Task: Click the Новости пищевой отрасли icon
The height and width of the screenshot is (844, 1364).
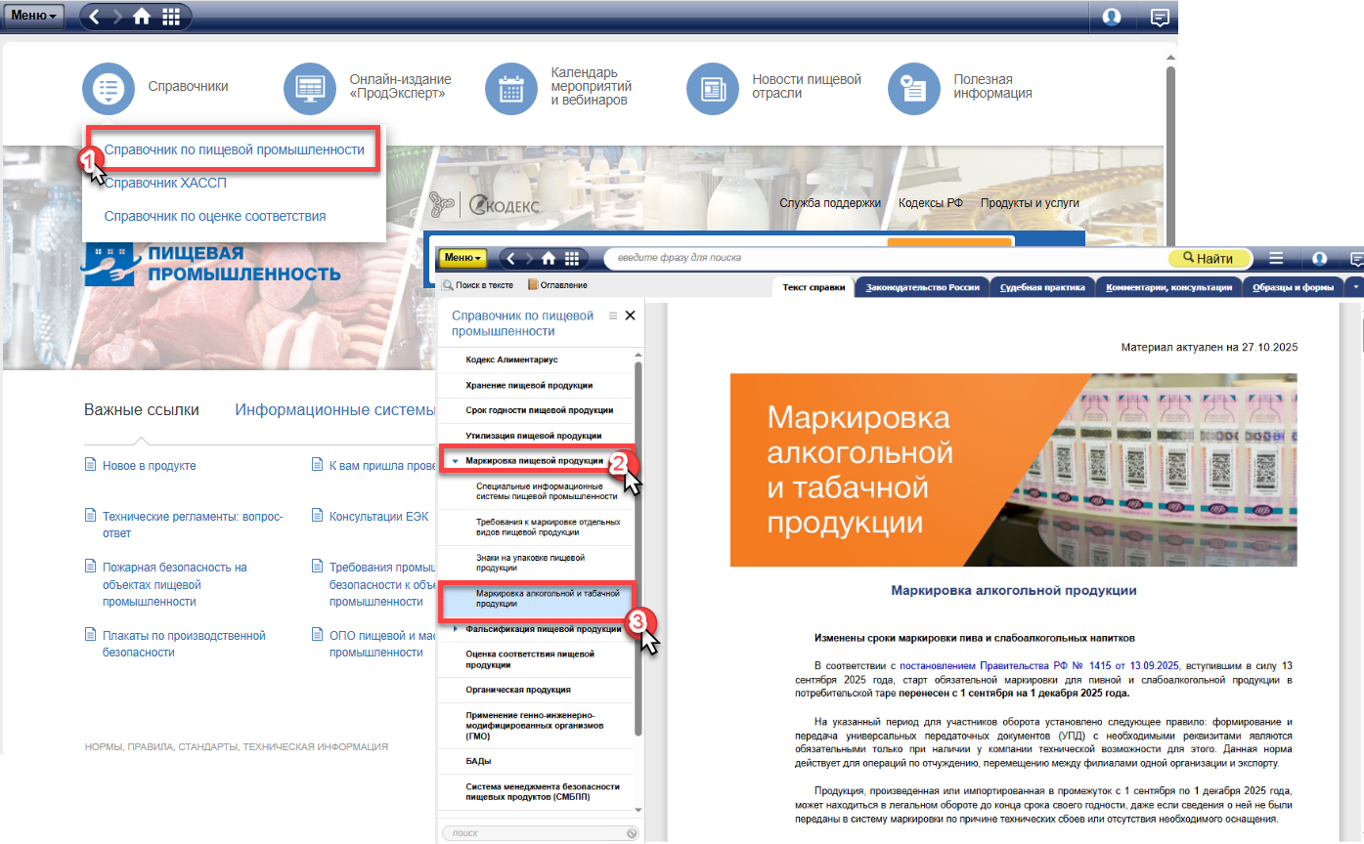Action: [x=713, y=88]
